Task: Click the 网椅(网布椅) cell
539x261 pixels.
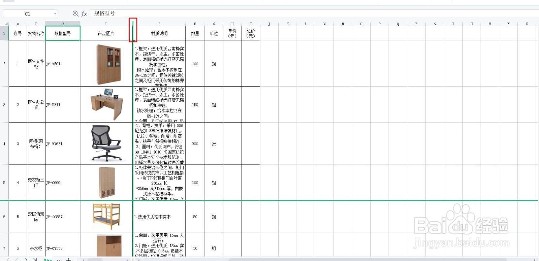Action: tap(36, 144)
